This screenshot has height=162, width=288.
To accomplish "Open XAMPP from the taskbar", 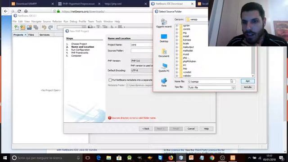I will coord(233,158).
